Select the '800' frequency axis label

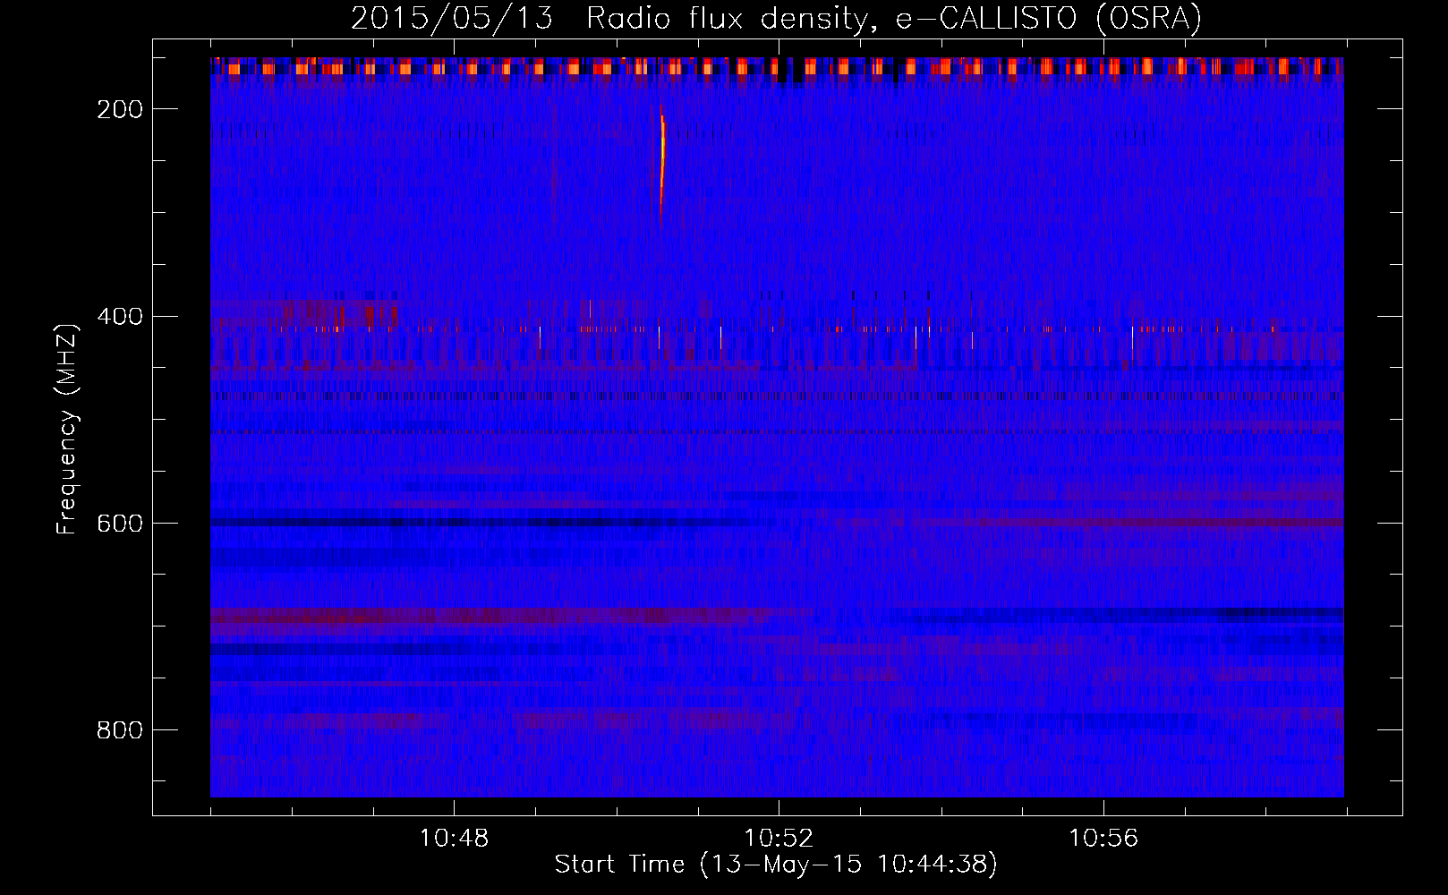pos(120,729)
